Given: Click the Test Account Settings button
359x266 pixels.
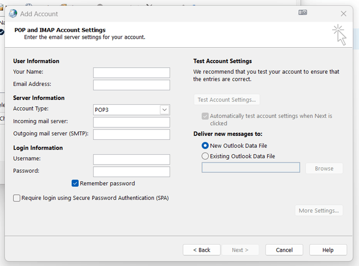Looking at the screenshot, I should (x=227, y=100).
